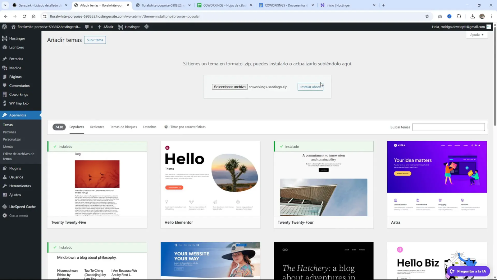The image size is (497, 280).
Task: Open the Menús submenu item
Action: (8, 147)
